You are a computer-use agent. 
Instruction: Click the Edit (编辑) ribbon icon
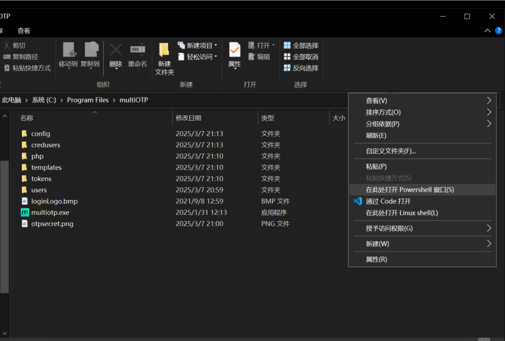[x=252, y=57]
